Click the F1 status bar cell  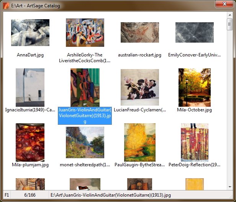click(x=7, y=195)
